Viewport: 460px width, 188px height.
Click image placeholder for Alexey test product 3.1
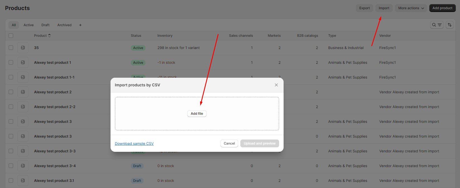[x=23, y=180]
